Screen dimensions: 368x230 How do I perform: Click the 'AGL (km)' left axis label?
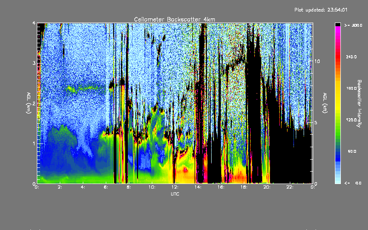pos(29,103)
